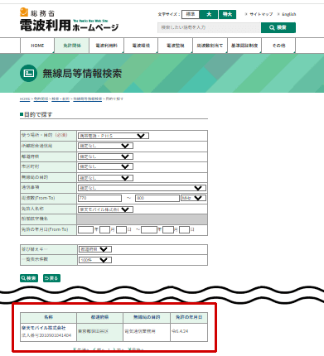Viewport: 324px width, 356px height.
Task: Click the green 検索 button below the form
Action: point(29,278)
